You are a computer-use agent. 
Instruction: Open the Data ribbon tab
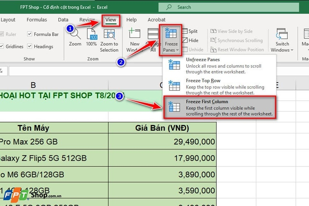coord(63,20)
